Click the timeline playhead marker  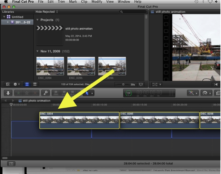[11, 104]
